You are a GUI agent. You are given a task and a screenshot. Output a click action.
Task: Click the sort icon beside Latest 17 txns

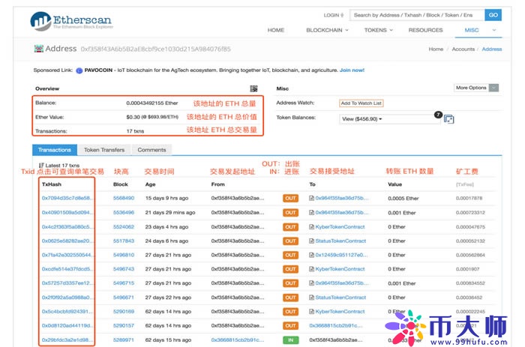41,166
